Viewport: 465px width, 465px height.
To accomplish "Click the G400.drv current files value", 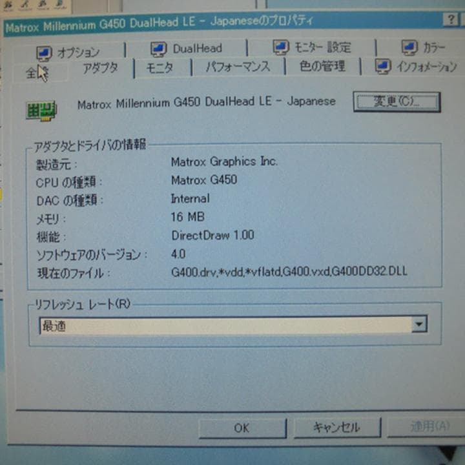I will click(x=289, y=272).
